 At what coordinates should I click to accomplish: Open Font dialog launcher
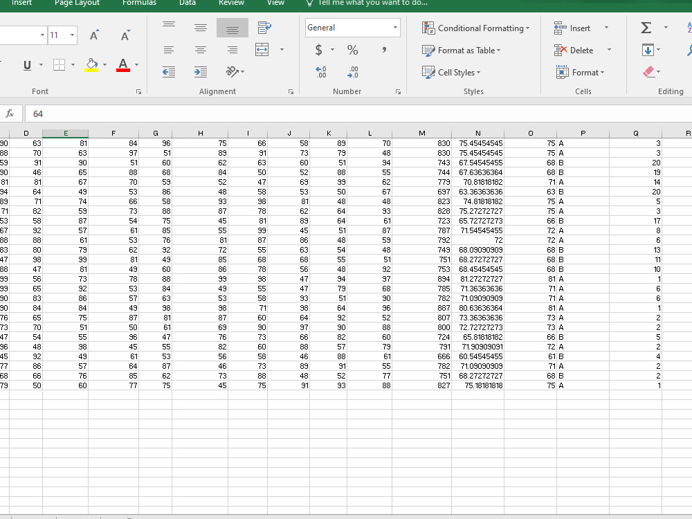click(138, 92)
